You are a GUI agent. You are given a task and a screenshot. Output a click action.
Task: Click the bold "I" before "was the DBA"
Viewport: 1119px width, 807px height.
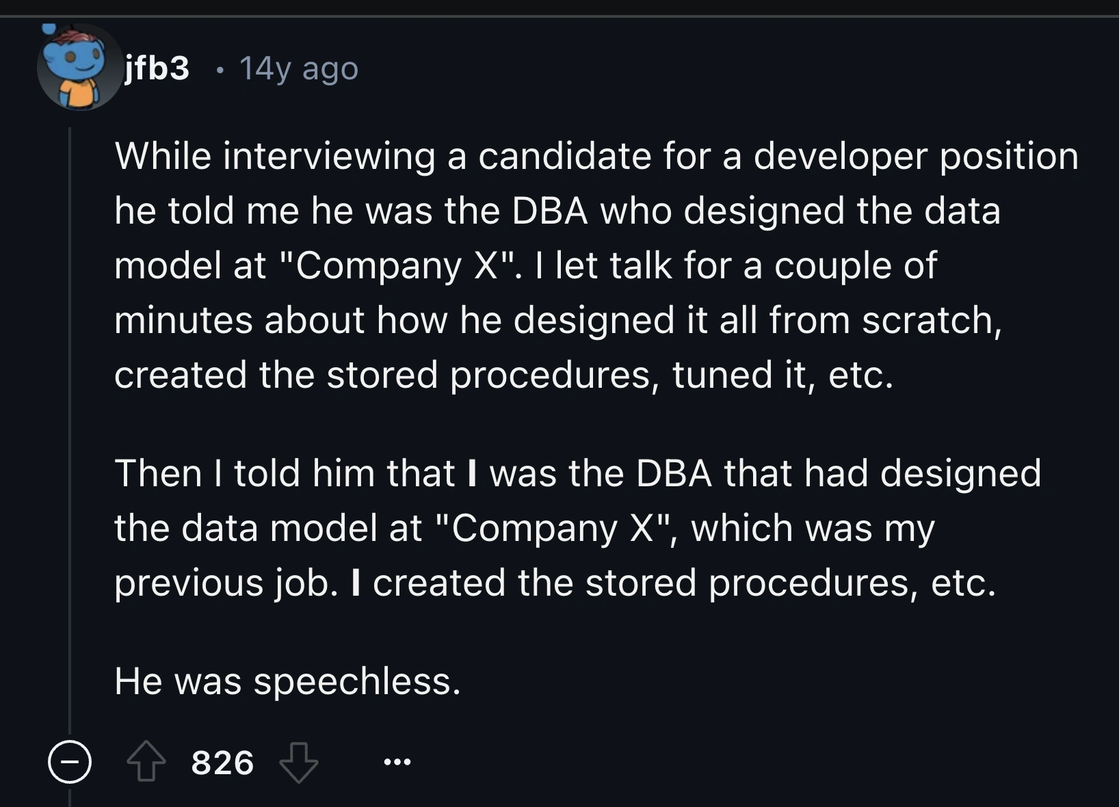(x=471, y=473)
